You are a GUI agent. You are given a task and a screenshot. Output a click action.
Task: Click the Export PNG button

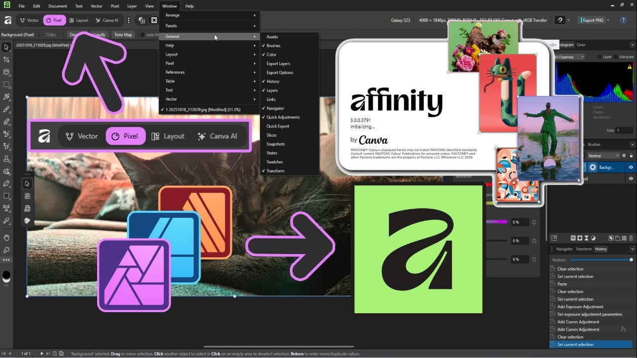pos(593,20)
